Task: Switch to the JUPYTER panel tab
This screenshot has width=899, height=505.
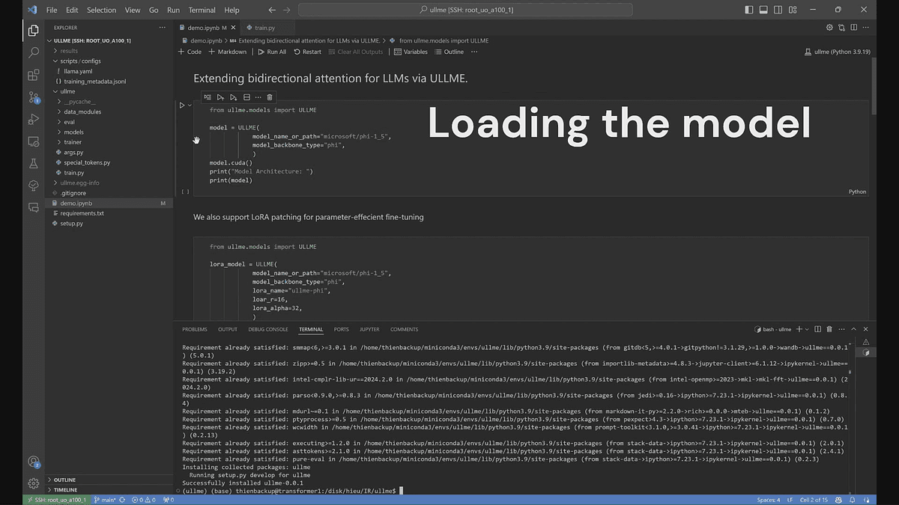Action: (x=369, y=329)
